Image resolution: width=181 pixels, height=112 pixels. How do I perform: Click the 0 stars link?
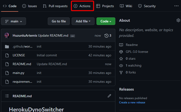point(131,59)
